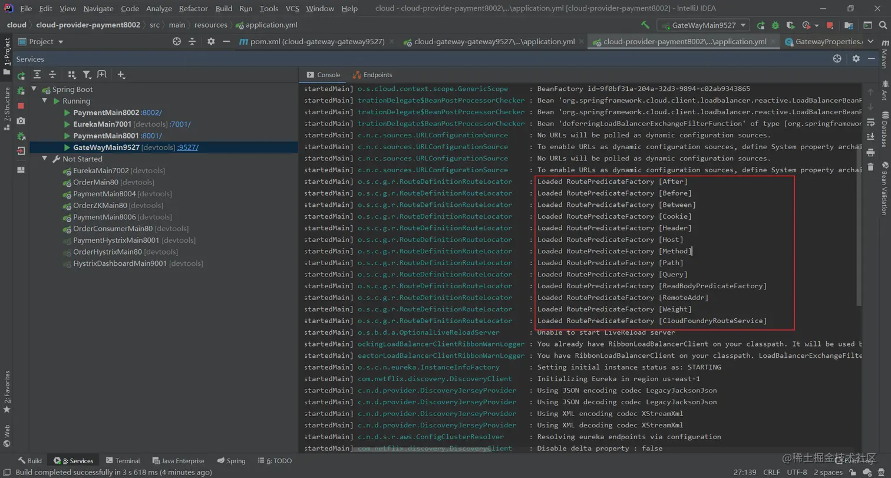The width and height of the screenshot is (891, 478).
Task: Open the :8002/ link for PaymentMain8002
Action: pos(151,113)
